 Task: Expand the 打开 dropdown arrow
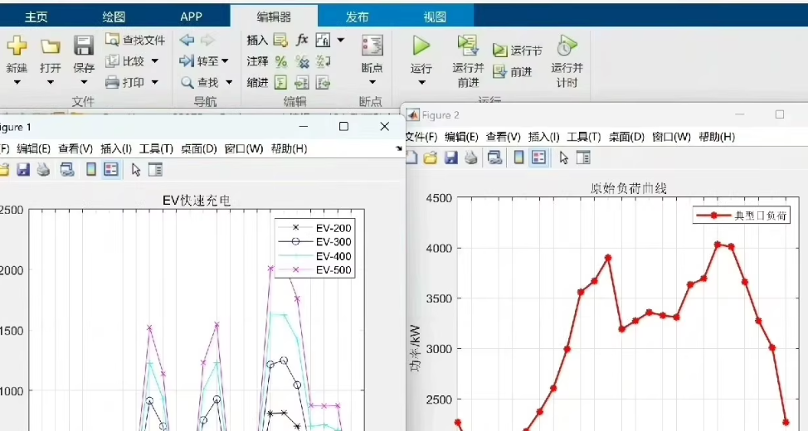pyautogui.click(x=50, y=82)
